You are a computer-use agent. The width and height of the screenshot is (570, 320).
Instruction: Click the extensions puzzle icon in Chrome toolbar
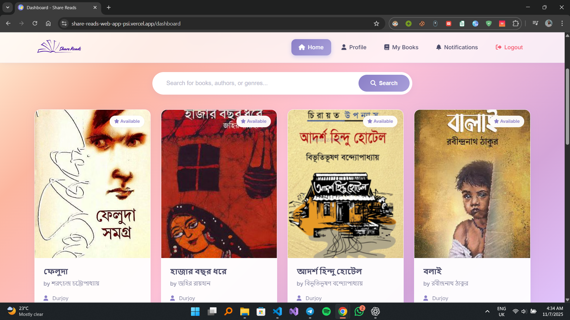click(516, 23)
